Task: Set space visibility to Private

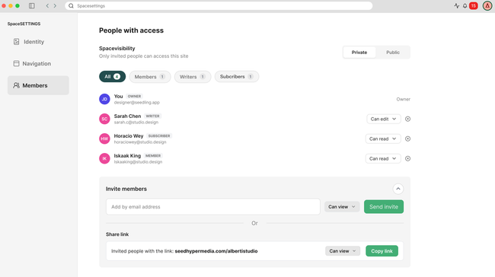Action: [359, 53]
